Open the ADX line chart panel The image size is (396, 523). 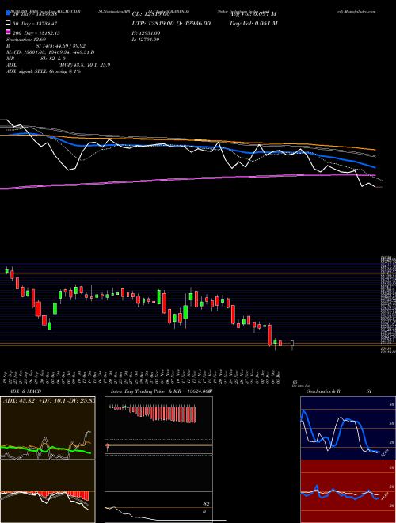coord(48,428)
